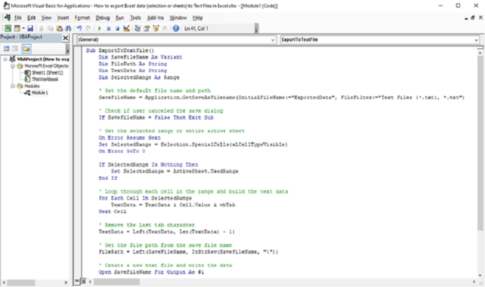
Task: Pause execution with the Break icon
Action: click(x=109, y=28)
